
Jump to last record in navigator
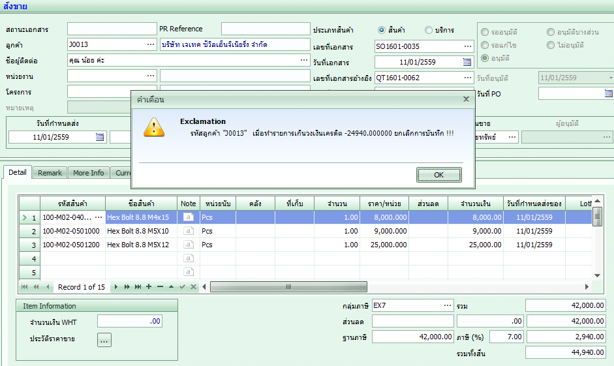138,287
